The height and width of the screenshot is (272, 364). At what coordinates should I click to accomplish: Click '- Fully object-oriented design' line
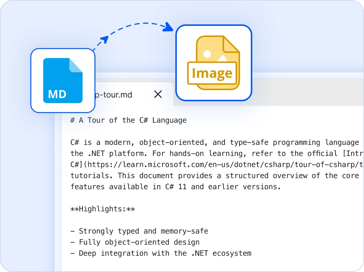point(135,242)
